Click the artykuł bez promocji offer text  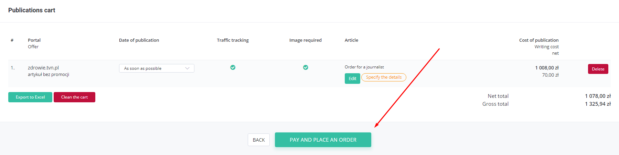49,75
